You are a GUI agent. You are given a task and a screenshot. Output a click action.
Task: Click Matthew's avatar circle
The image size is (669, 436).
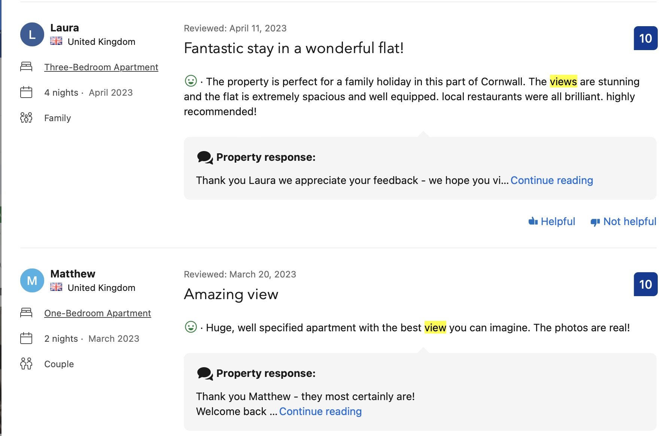tap(32, 280)
